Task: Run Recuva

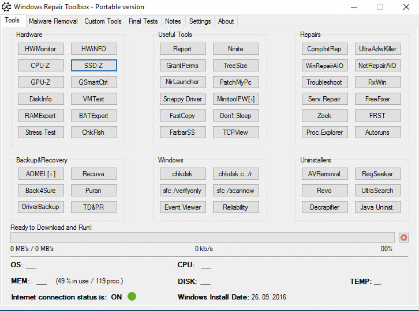Action: pos(94,173)
